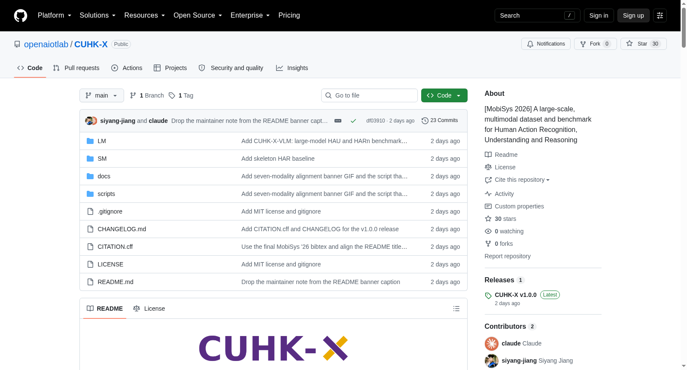Image resolution: width=687 pixels, height=370 pixels.
Task: View the 1 Tag link
Action: 181,95
